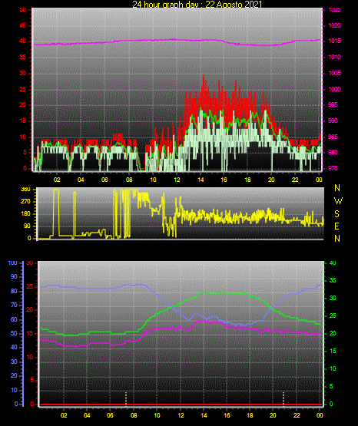Click the S compass direction label
The height and width of the screenshot is (426, 358).
coord(337,214)
